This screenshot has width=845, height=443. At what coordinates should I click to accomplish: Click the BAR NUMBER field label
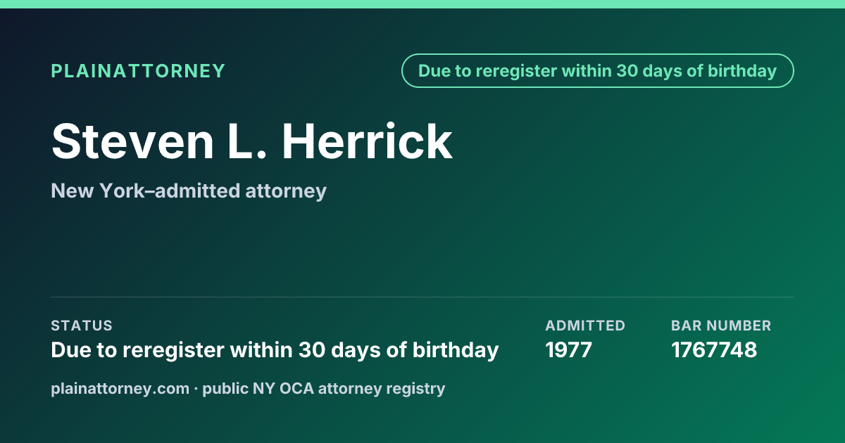tap(721, 326)
